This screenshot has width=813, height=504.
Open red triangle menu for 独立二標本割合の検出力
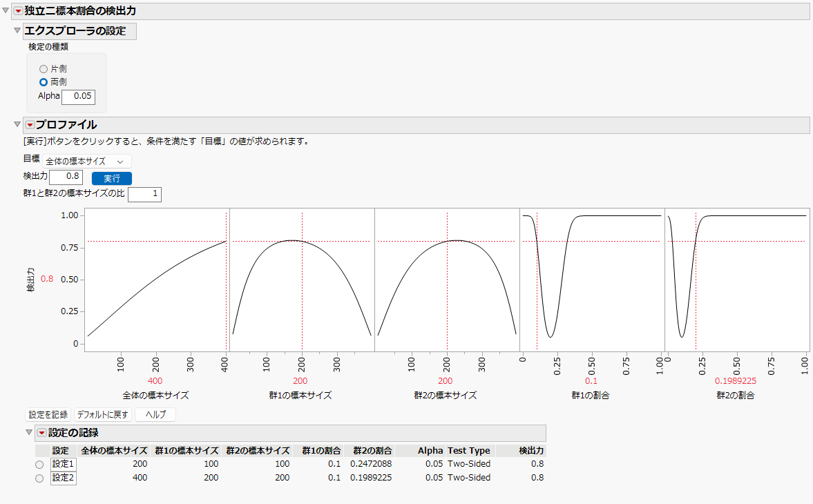pos(18,11)
